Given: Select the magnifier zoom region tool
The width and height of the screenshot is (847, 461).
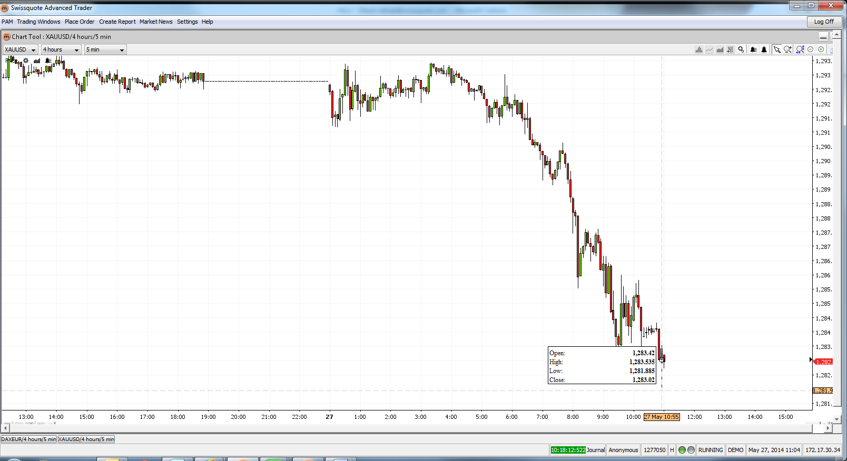Looking at the screenshot, I should tap(788, 49).
